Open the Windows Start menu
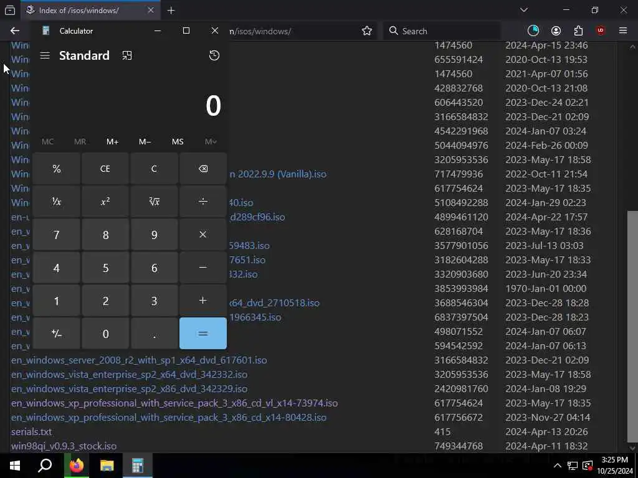The height and width of the screenshot is (478, 638). [x=15, y=466]
